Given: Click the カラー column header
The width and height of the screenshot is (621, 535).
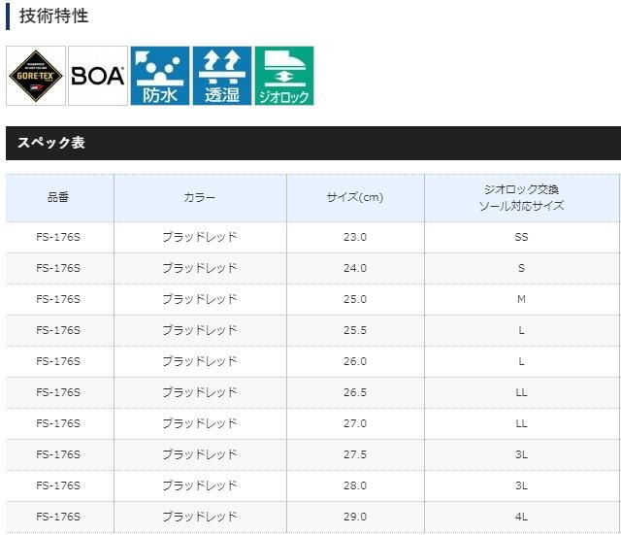Looking at the screenshot, I should pyautogui.click(x=199, y=198).
